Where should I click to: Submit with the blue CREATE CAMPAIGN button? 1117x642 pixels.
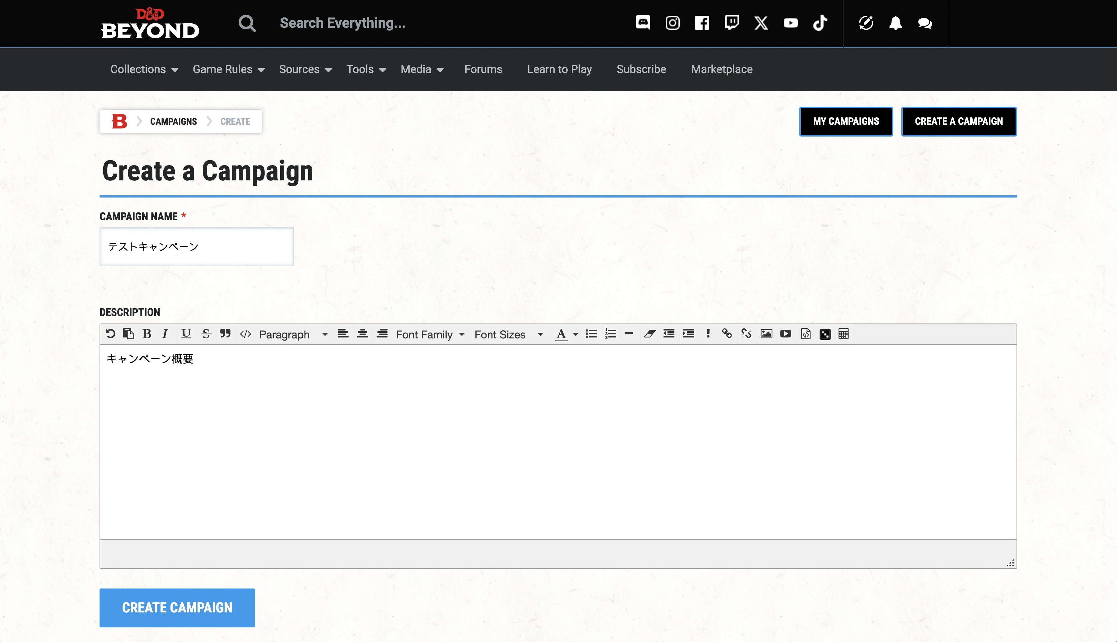point(177,607)
